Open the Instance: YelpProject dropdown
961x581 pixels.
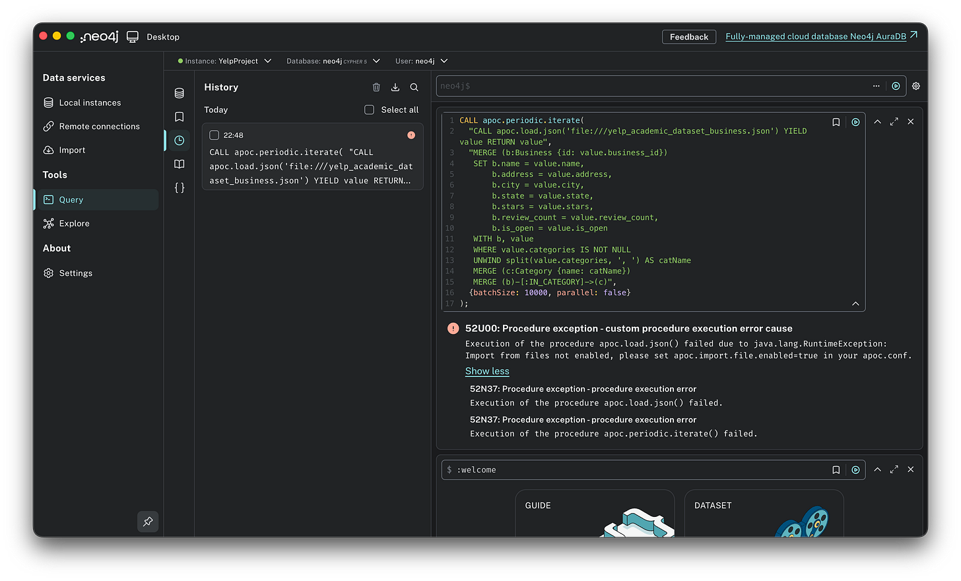224,60
